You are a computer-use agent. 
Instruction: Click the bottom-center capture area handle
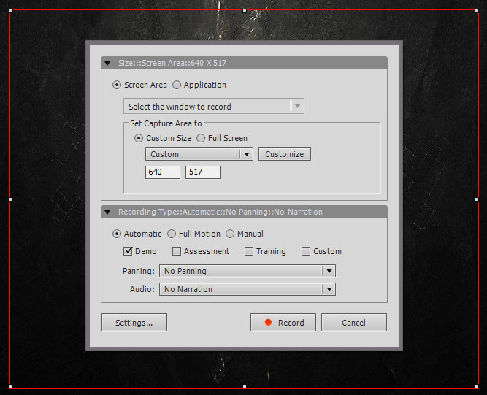245,386
